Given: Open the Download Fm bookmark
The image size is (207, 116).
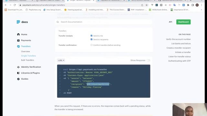Looking at the screenshot, I should pos(14,10).
